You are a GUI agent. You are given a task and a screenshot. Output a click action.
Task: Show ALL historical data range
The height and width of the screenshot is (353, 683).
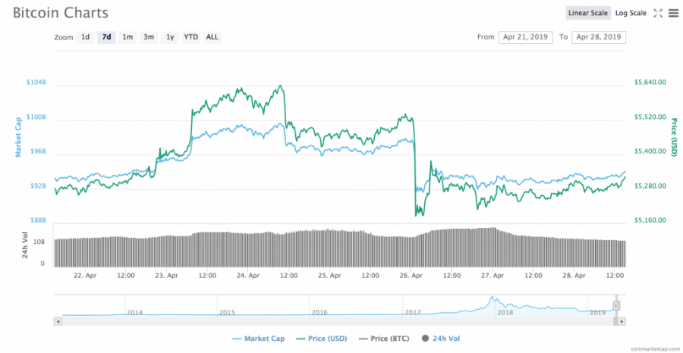[x=212, y=37]
